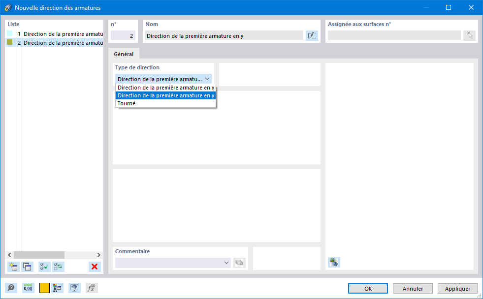Click the units and decimals 0,00 icon

[28, 288]
